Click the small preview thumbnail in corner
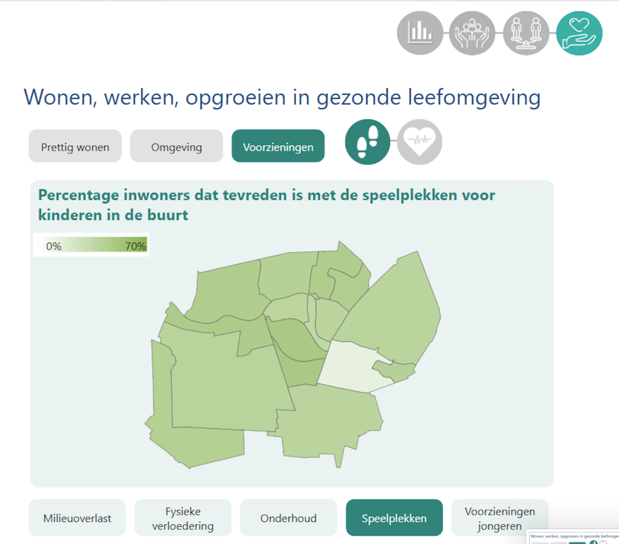The width and height of the screenshot is (619, 544). [573, 538]
